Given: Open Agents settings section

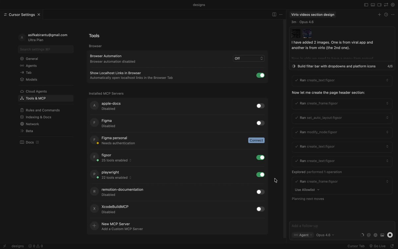Looking at the screenshot, I should (46, 66).
